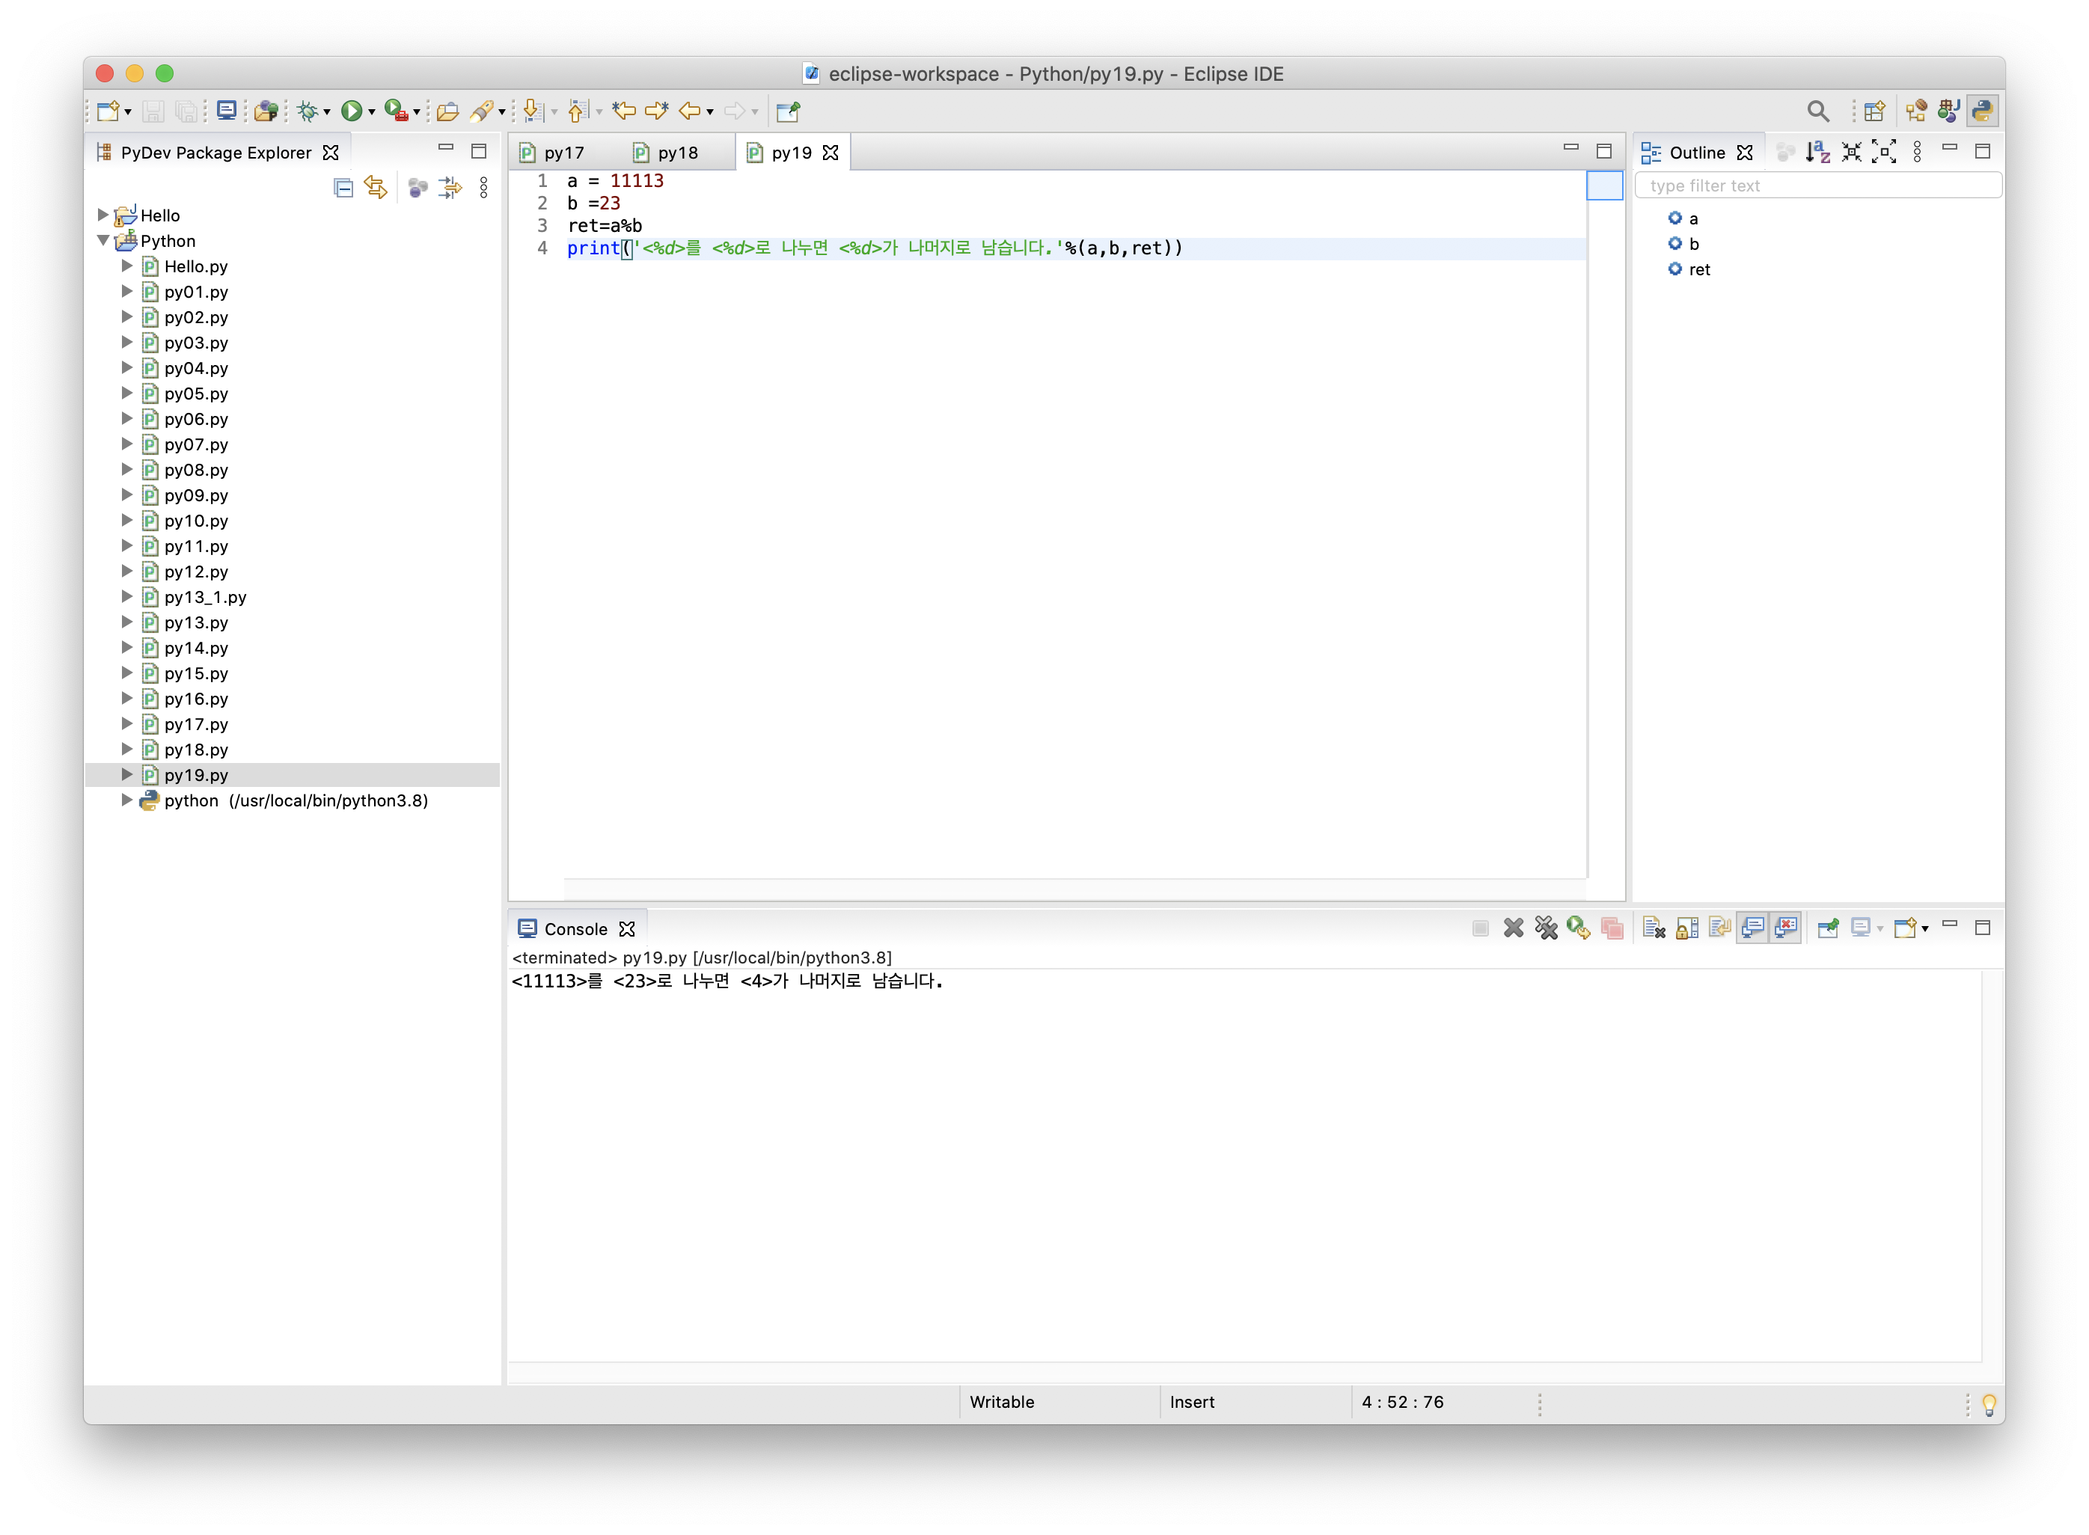Viewport: 2089px width, 1535px height.
Task: Run the program with the green play button
Action: click(351, 111)
